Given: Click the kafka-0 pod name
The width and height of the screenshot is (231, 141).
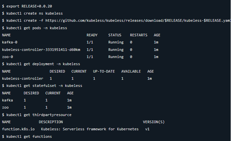Looking at the screenshot, I should [10, 42].
